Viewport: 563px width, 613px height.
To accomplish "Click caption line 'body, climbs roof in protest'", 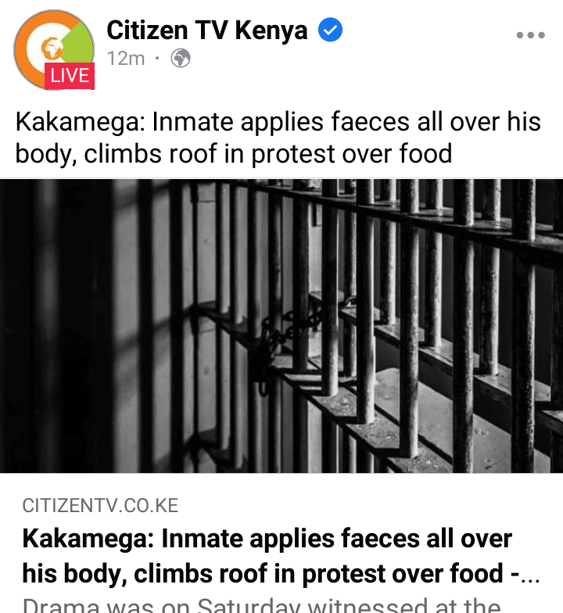I will [233, 153].
